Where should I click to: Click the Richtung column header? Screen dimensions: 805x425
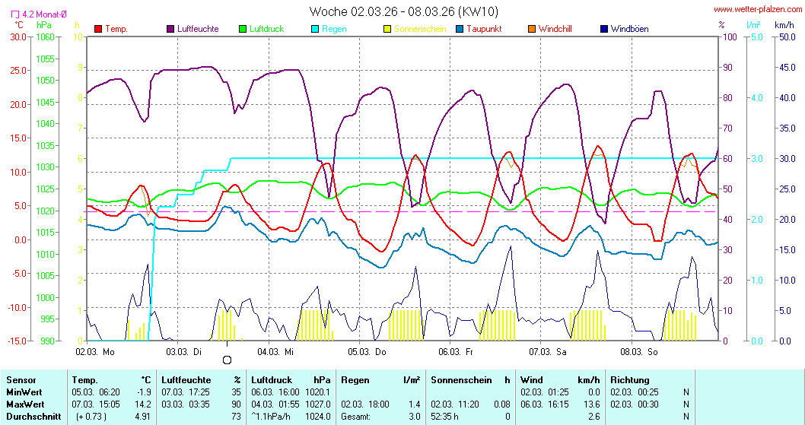630,380
